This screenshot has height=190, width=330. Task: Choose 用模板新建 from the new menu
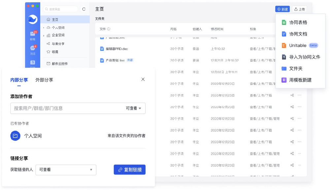click(x=300, y=80)
